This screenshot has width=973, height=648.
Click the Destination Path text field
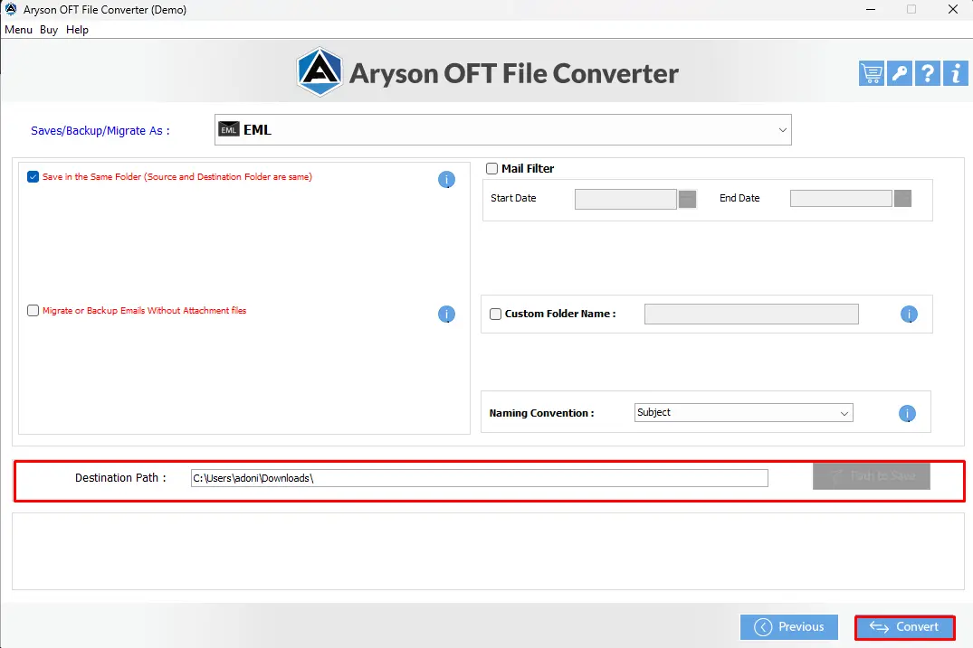point(479,478)
